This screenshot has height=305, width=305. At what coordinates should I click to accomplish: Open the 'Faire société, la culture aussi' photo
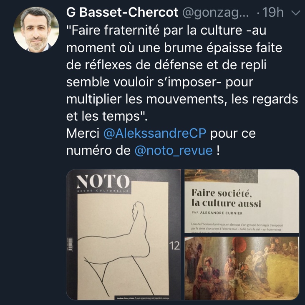pos(242,201)
